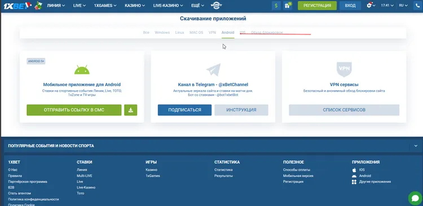Expand popular events and sports news chevron
Image resolution: width=423 pixels, height=206 pixels.
pyautogui.click(x=415, y=146)
